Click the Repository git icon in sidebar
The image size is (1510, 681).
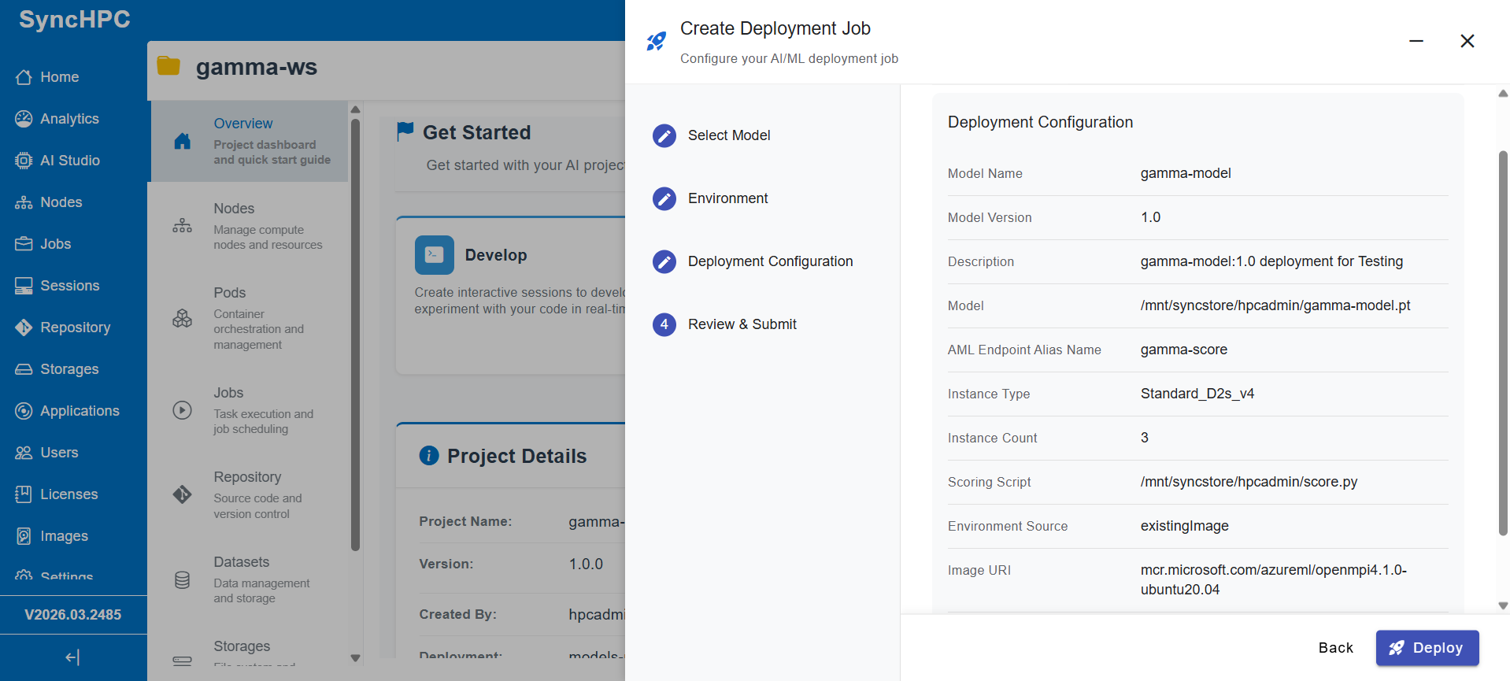point(24,328)
